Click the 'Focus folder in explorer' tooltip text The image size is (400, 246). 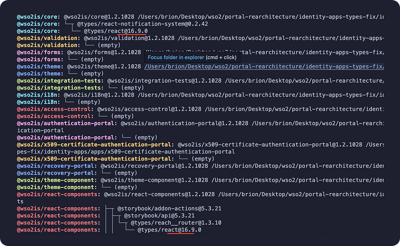pos(176,57)
